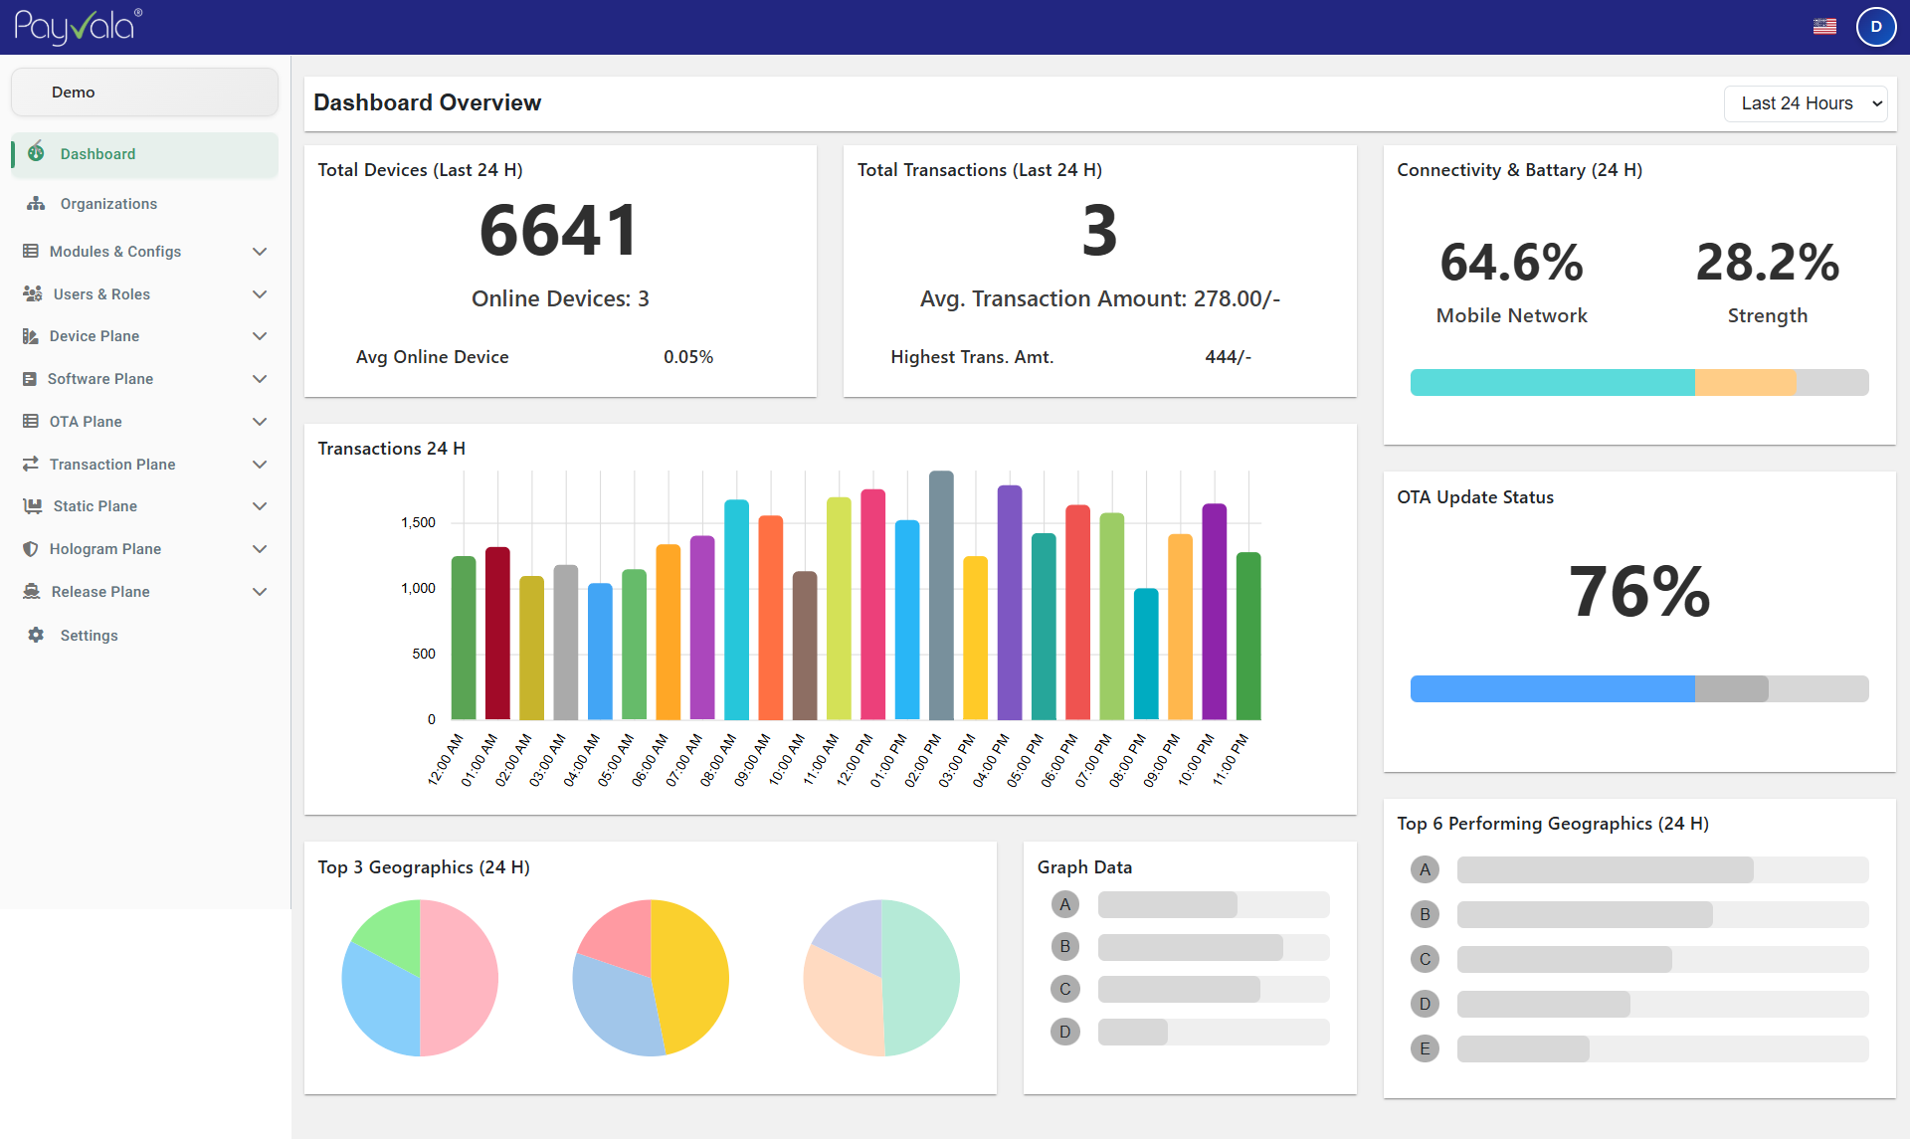Click the Connectivity & Battery progress bar

click(x=1639, y=382)
